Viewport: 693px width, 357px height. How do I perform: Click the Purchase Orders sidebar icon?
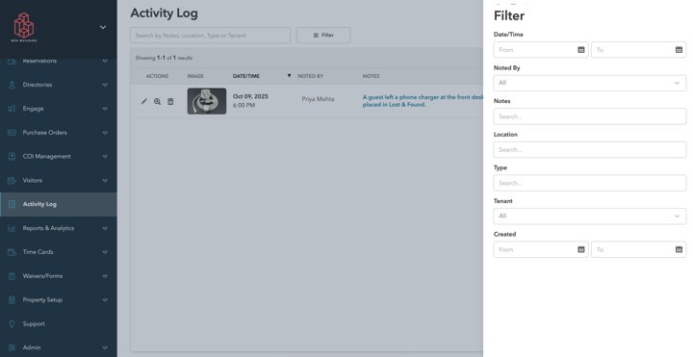click(x=12, y=133)
